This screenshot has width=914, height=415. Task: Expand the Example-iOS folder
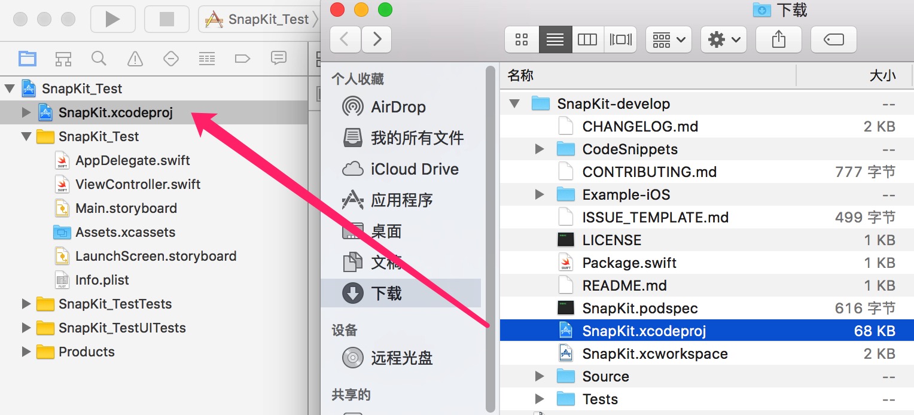coord(540,194)
